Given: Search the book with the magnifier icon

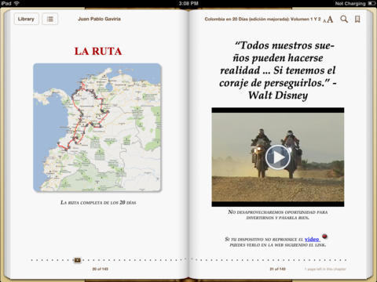Looking at the screenshot, I should click(344, 19).
